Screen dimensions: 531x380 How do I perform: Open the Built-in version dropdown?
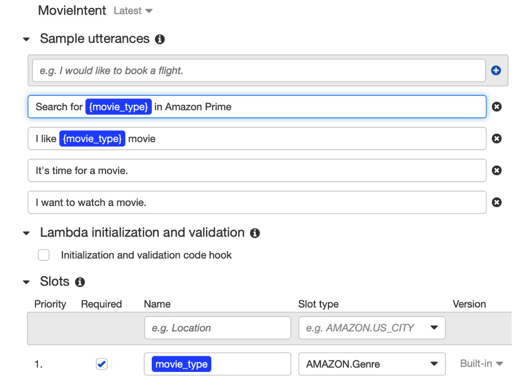coord(481,364)
